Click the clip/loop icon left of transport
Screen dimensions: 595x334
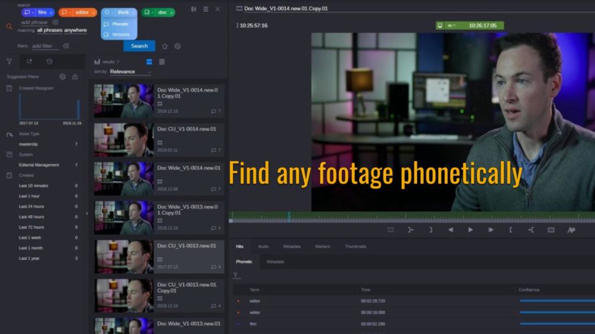point(390,230)
